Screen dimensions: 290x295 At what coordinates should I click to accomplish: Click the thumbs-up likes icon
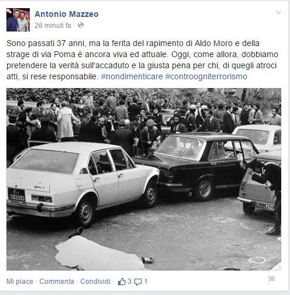point(122,282)
